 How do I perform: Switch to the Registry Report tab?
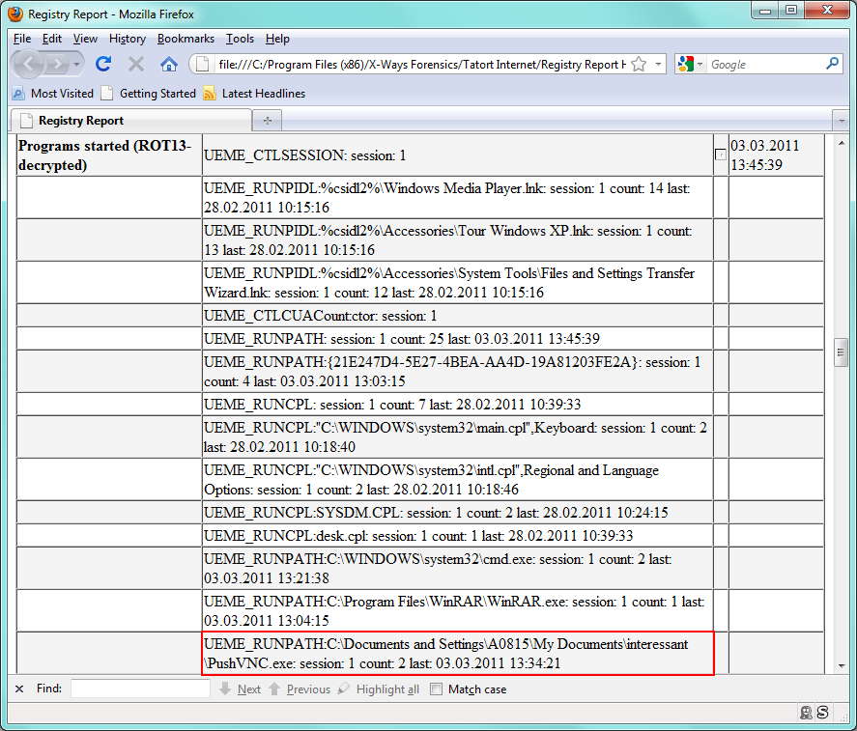[130, 121]
